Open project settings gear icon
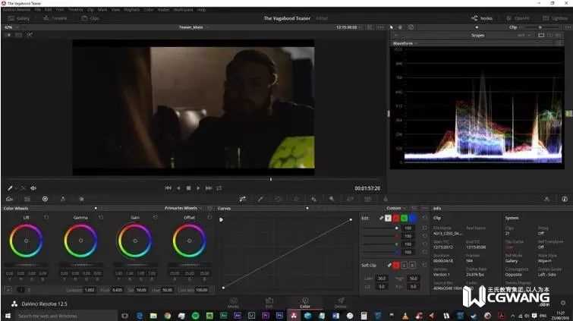 point(563,303)
